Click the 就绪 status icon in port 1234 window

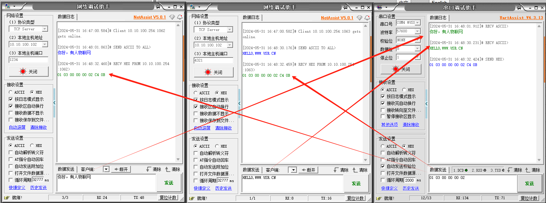(7, 198)
